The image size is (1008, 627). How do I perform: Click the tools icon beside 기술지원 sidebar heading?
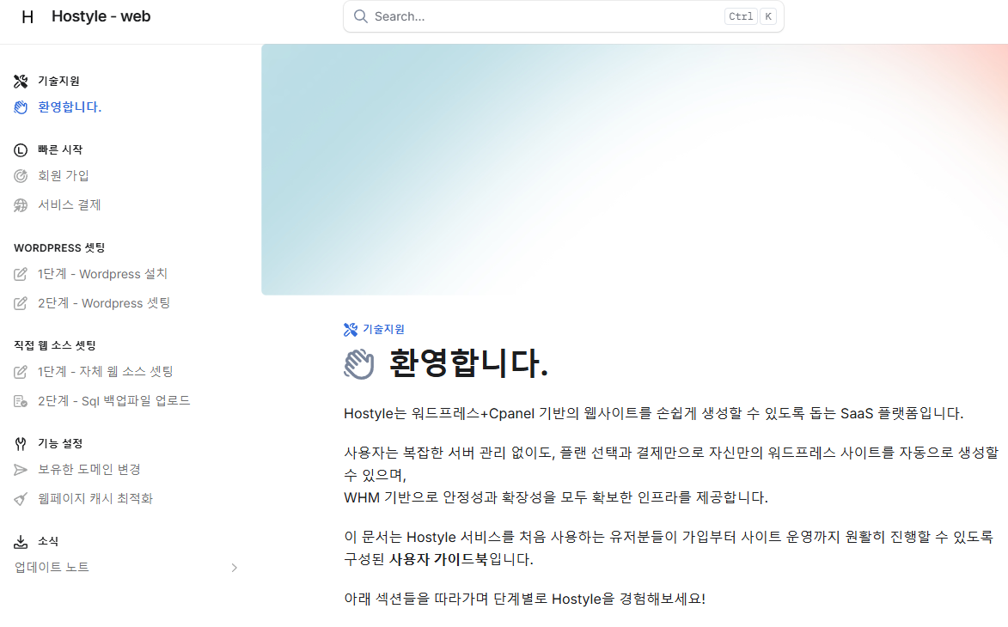(21, 82)
